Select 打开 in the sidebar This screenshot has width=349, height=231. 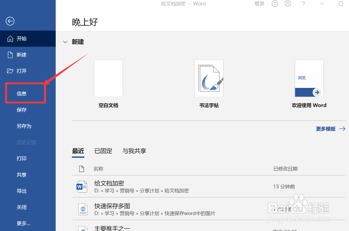click(x=28, y=71)
